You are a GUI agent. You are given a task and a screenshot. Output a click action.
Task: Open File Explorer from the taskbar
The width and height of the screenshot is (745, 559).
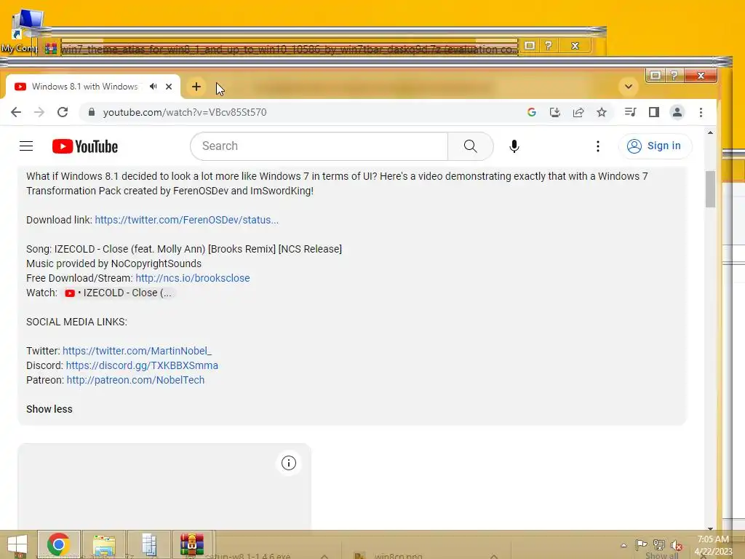(x=104, y=544)
